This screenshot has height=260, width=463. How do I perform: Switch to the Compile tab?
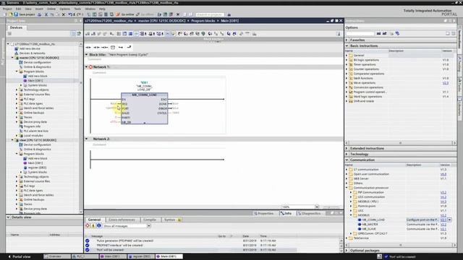click(150, 220)
